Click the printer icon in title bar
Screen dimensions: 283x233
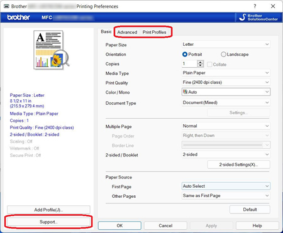(6, 6)
